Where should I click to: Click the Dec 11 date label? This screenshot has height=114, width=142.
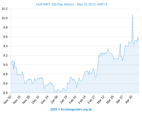point(35,99)
